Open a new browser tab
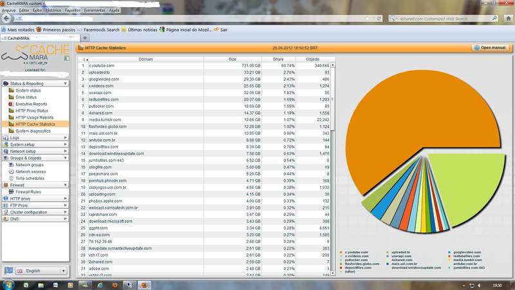The height and width of the screenshot is (290, 515). click(x=85, y=38)
